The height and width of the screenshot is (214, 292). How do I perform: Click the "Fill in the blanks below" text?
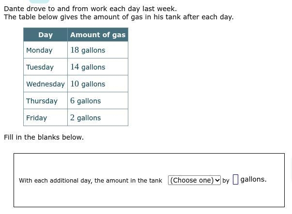tap(44, 137)
